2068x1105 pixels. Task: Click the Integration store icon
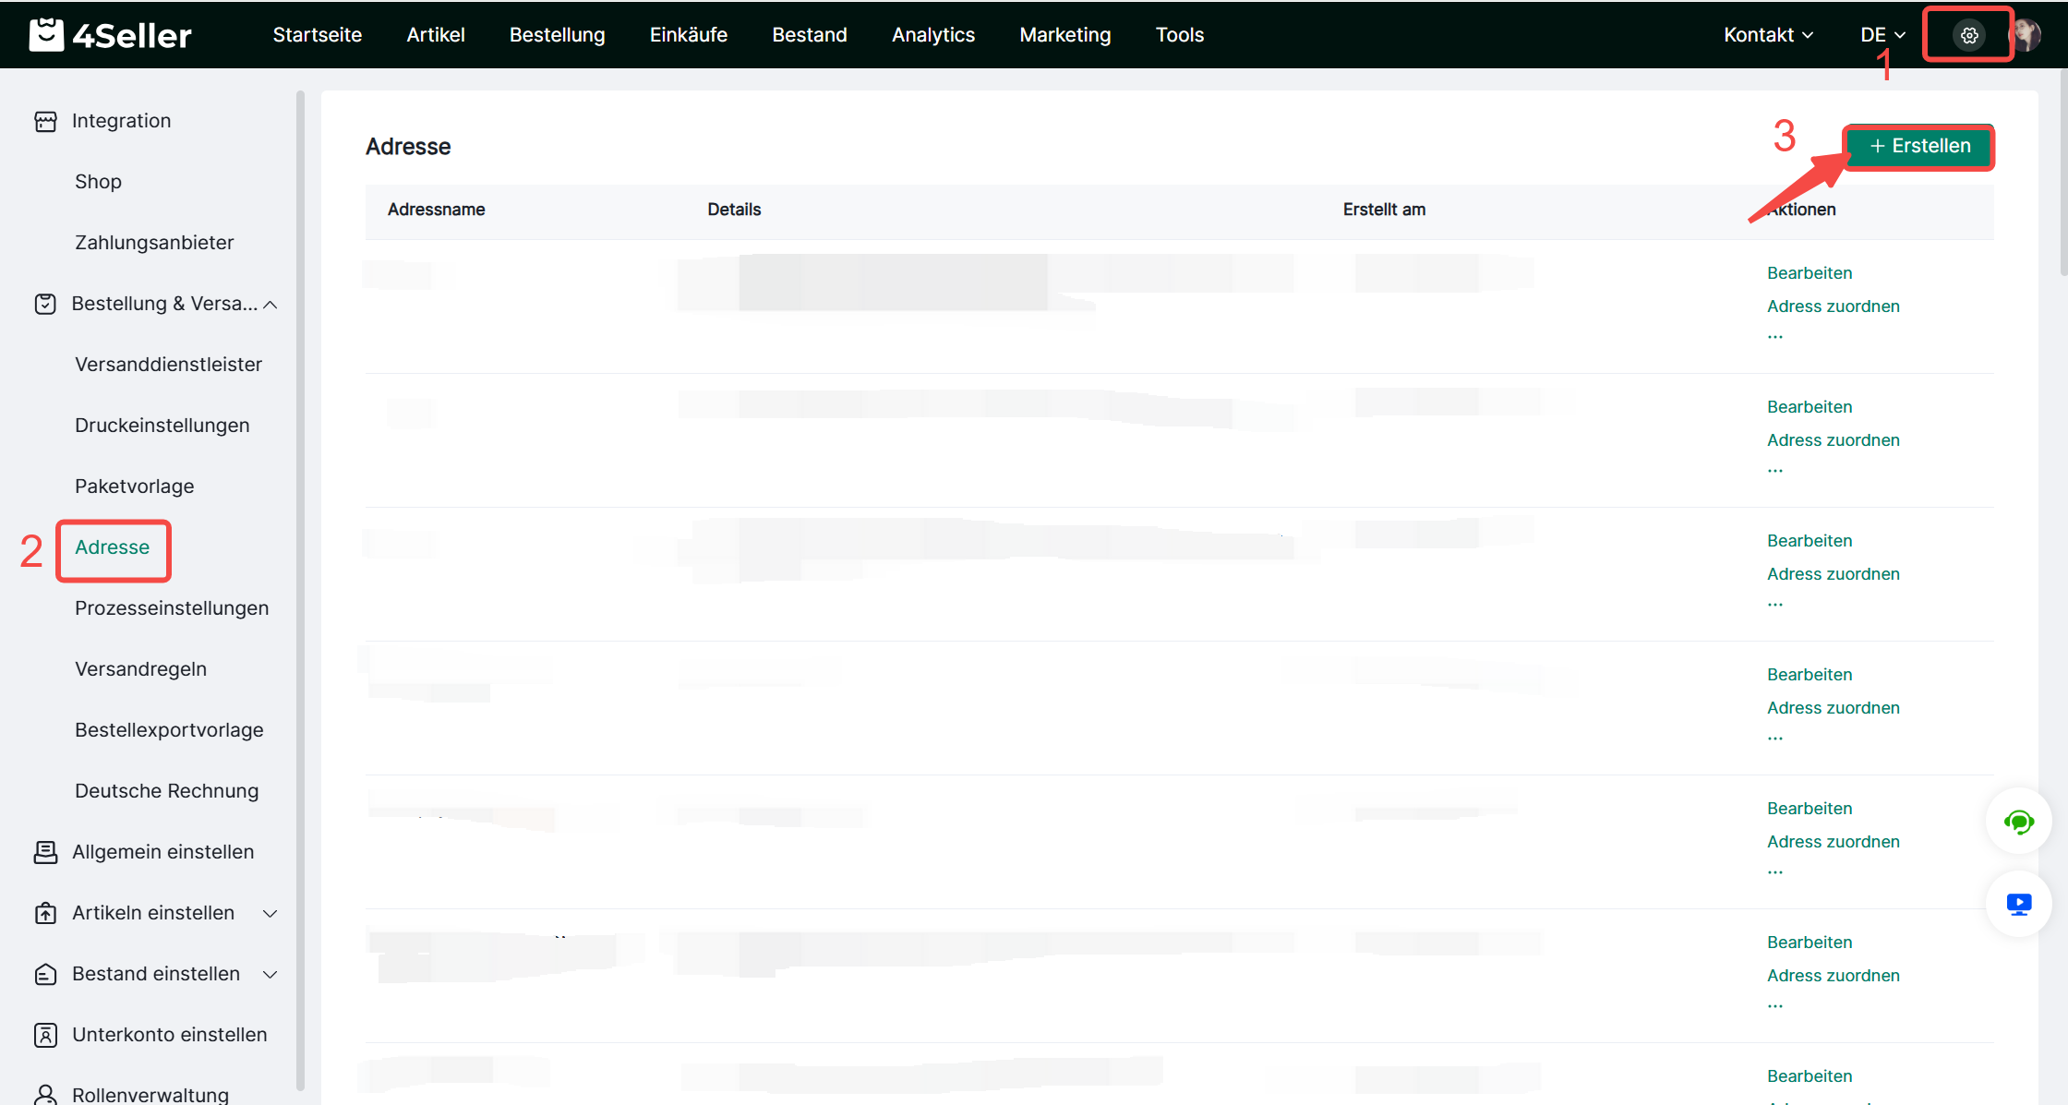45,121
